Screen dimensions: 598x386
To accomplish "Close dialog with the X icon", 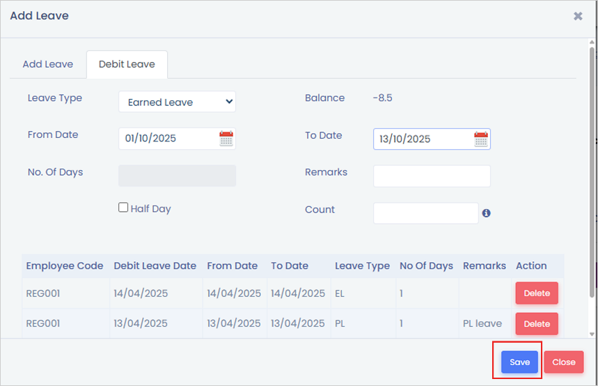I will tap(578, 16).
